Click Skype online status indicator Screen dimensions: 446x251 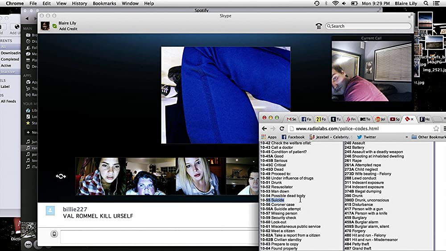[54, 26]
